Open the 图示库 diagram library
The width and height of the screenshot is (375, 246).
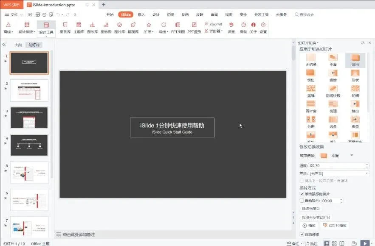[x=92, y=28]
